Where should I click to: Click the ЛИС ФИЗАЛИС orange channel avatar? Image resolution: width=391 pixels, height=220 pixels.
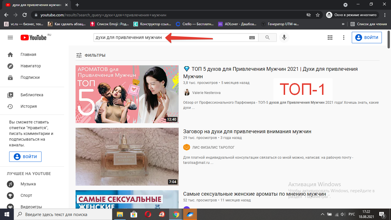187,147
